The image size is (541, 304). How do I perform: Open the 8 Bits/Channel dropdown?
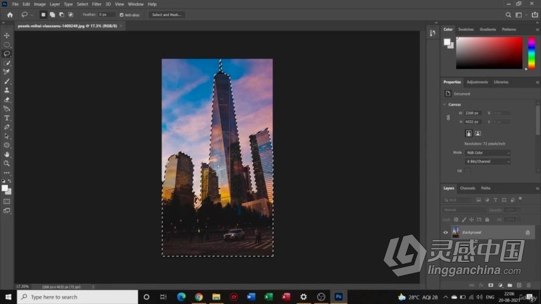click(488, 162)
